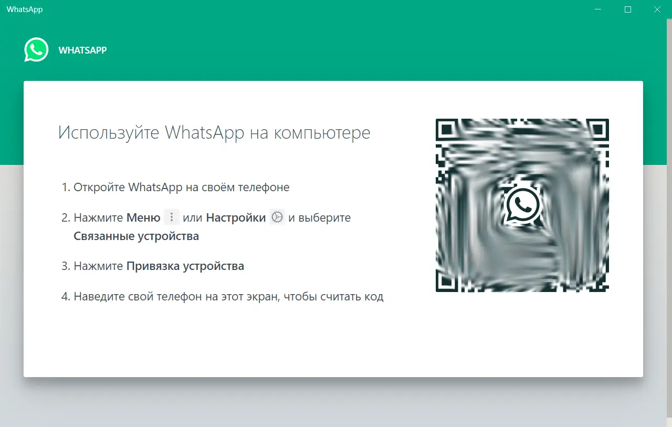Click the QR code image
The width and height of the screenshot is (672, 427).
coord(522,205)
